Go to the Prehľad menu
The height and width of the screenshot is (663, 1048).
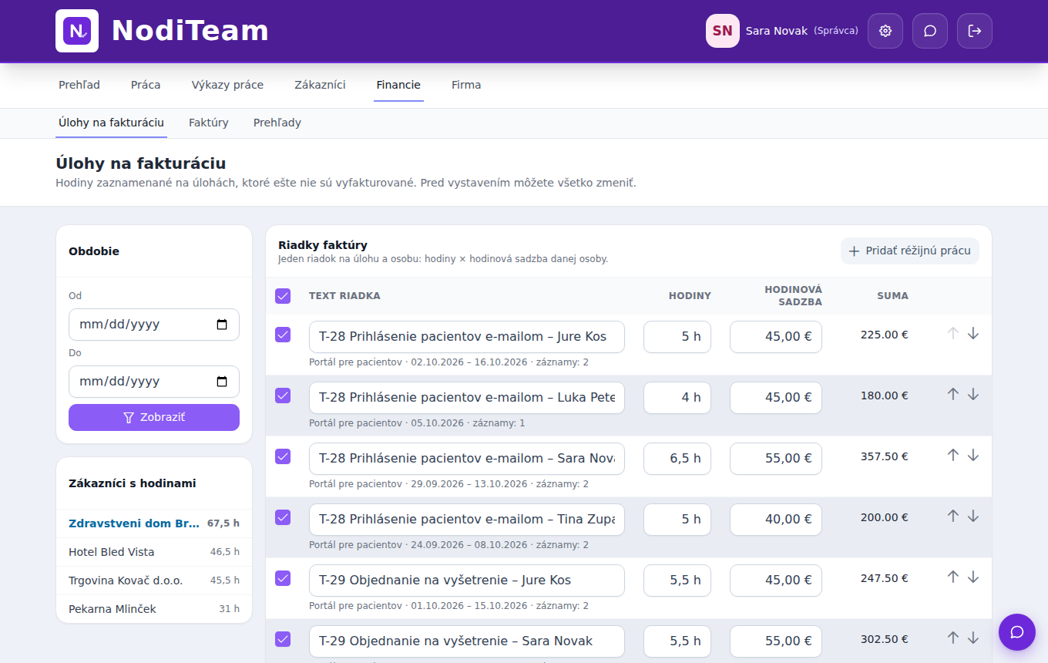click(x=79, y=85)
